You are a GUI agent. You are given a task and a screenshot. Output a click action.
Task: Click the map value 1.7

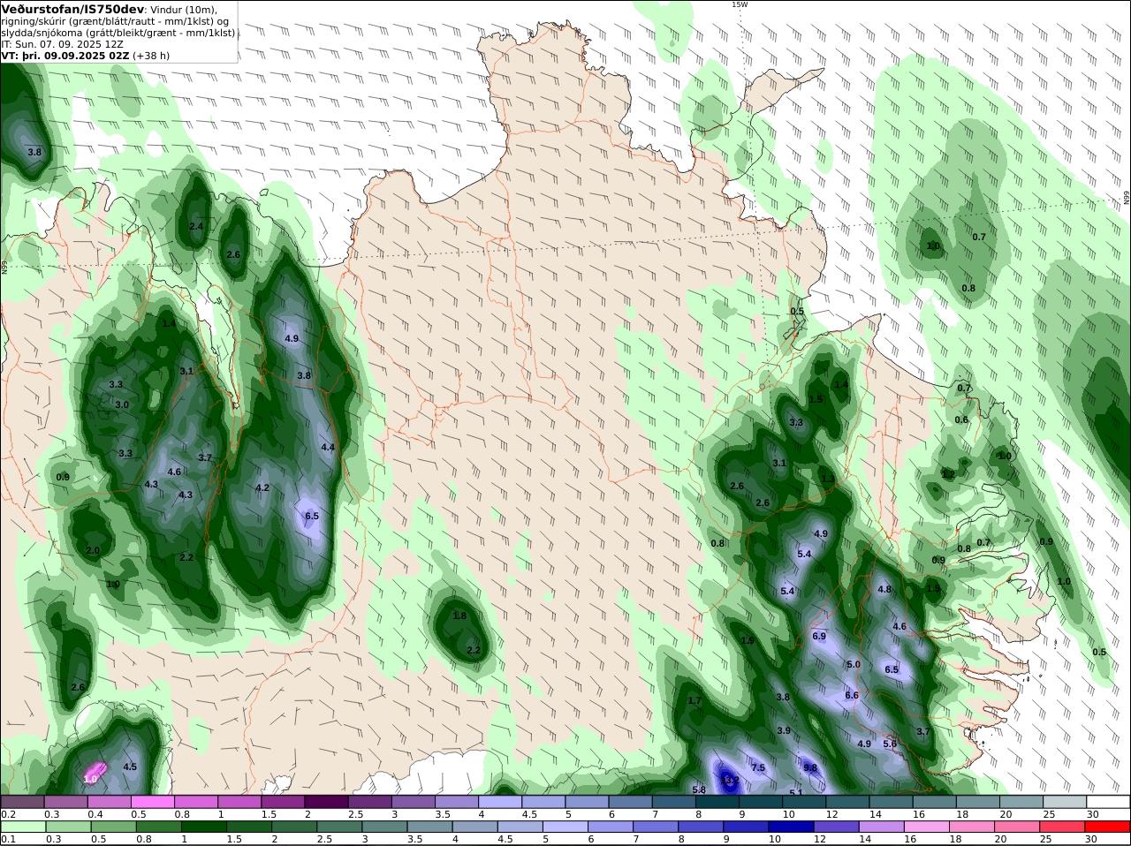[x=695, y=701]
